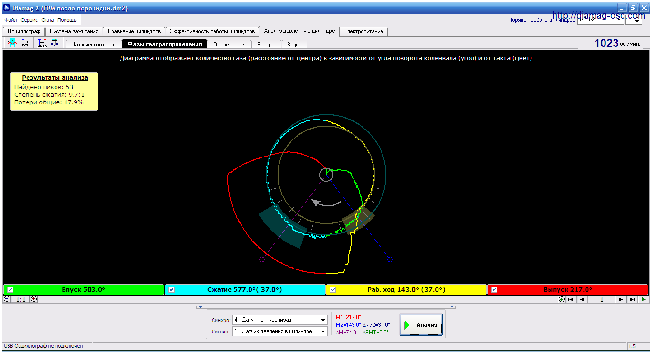Click the Анализ button
Screen dimensions: 652x352
(x=421, y=325)
